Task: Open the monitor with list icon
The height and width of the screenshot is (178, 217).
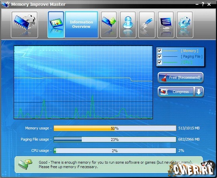Action: click(x=166, y=24)
